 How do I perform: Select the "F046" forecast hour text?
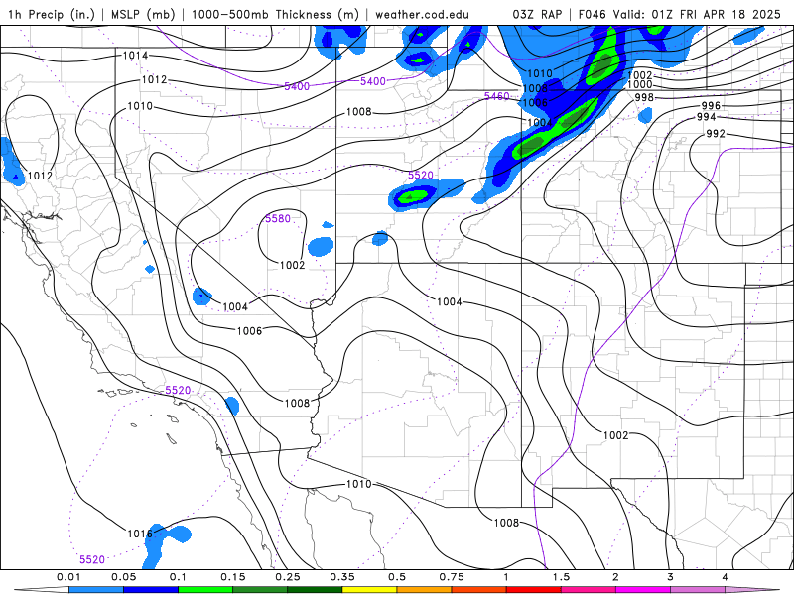click(592, 14)
